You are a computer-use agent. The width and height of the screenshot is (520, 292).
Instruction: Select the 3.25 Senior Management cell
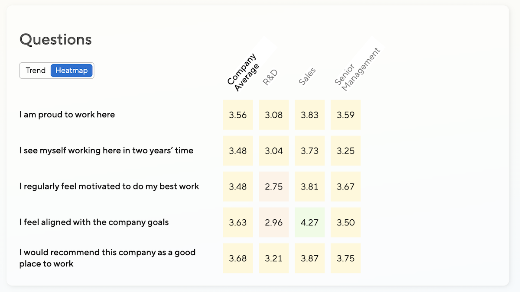click(345, 151)
